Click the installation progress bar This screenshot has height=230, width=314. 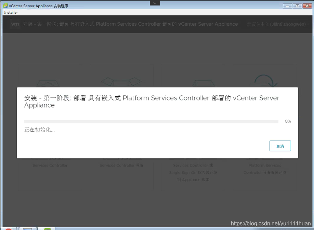click(x=151, y=122)
